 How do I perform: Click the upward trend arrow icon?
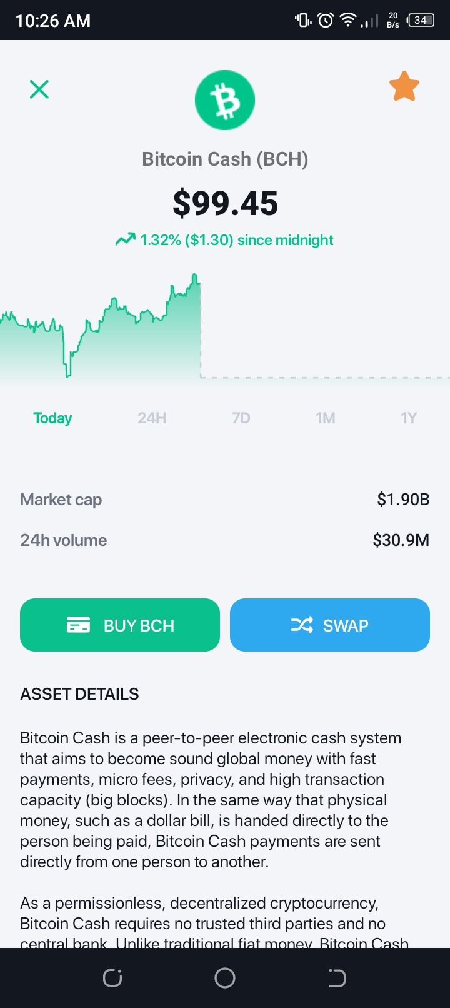pyautogui.click(x=126, y=239)
